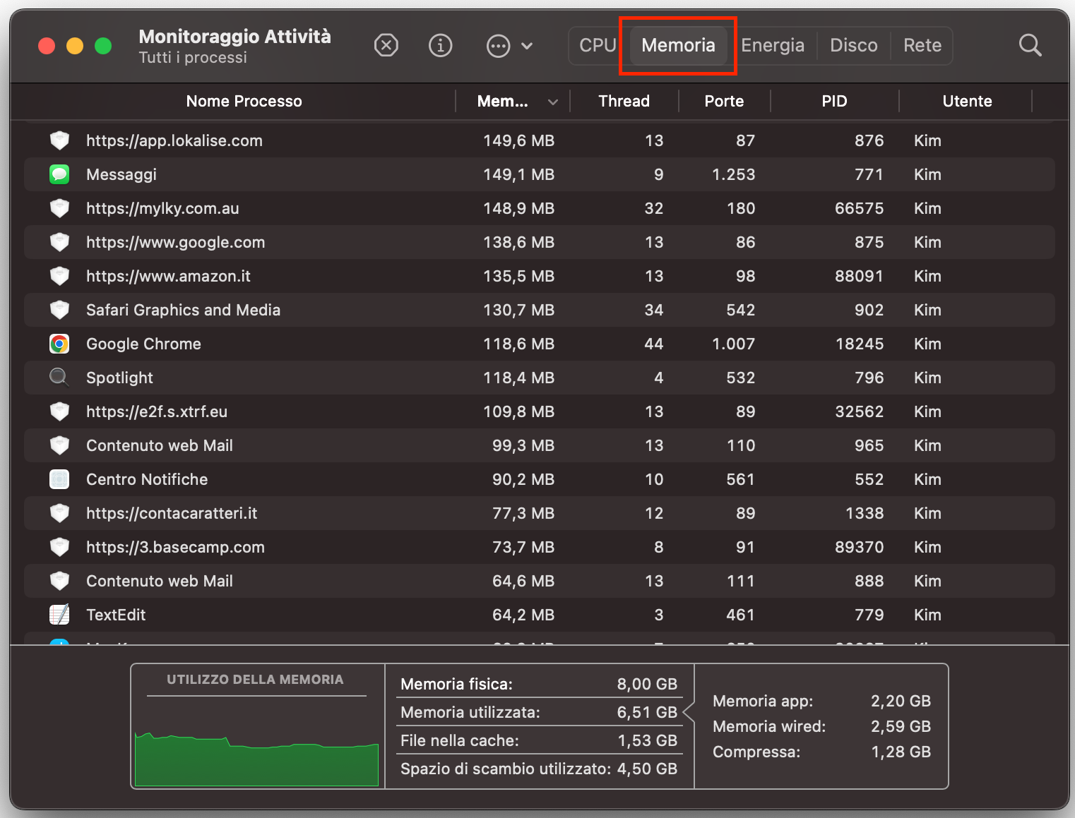The width and height of the screenshot is (1075, 818).
Task: Click the search magnifier icon
Action: pyautogui.click(x=1030, y=46)
